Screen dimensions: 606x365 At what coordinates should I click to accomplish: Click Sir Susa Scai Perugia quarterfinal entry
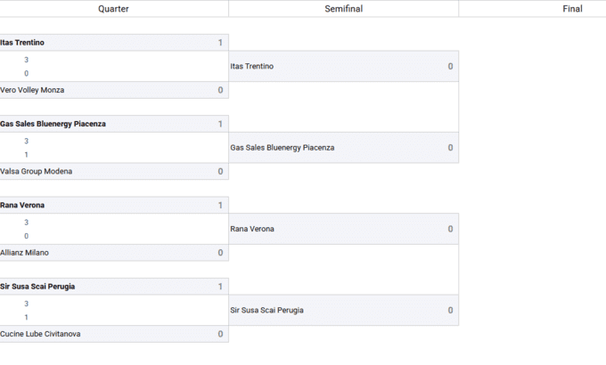(x=38, y=287)
